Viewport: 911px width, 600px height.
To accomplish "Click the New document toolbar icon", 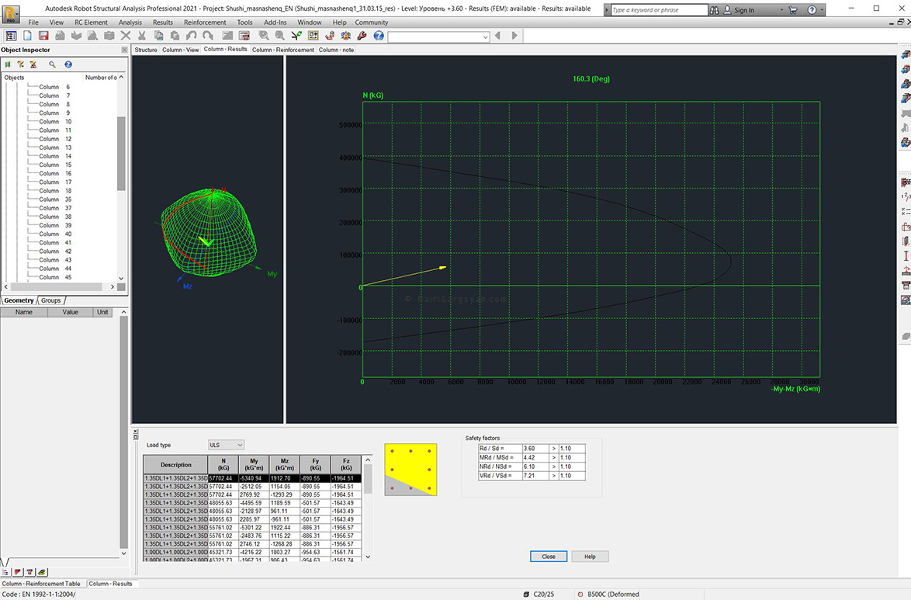I will 27,36.
